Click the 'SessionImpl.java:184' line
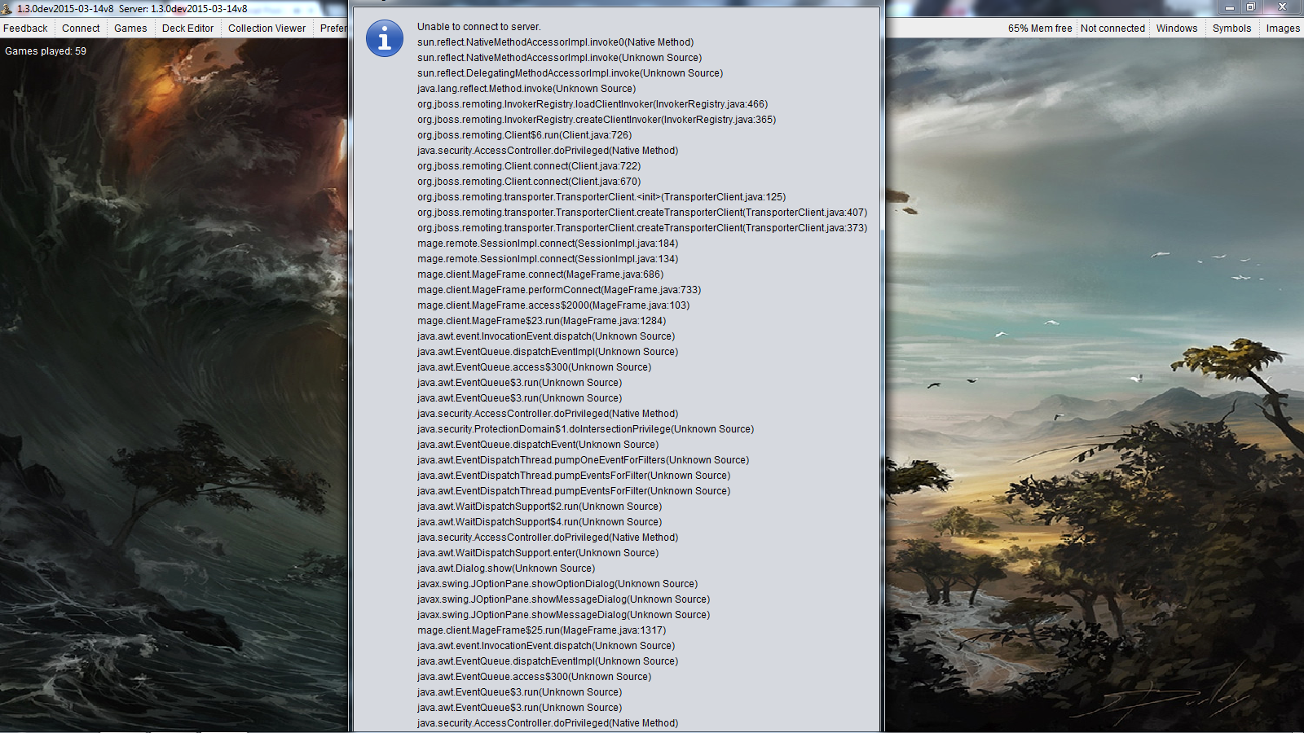This screenshot has height=733, width=1304. pos(548,244)
